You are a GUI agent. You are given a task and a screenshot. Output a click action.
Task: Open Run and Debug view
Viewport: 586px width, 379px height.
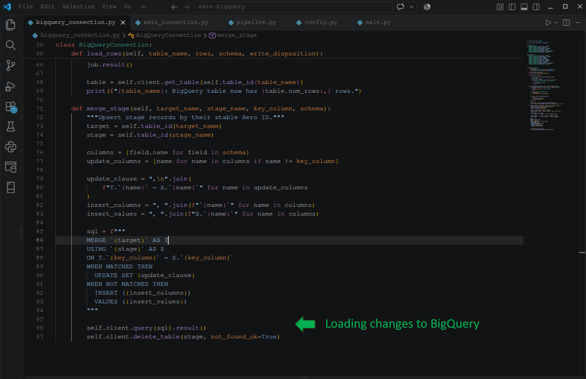point(10,86)
